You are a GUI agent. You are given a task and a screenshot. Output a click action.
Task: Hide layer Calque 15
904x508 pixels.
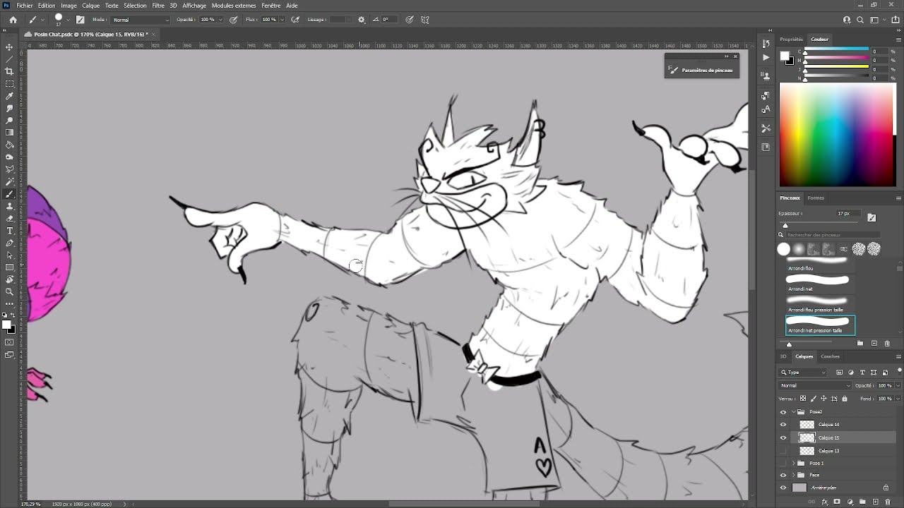click(x=783, y=437)
